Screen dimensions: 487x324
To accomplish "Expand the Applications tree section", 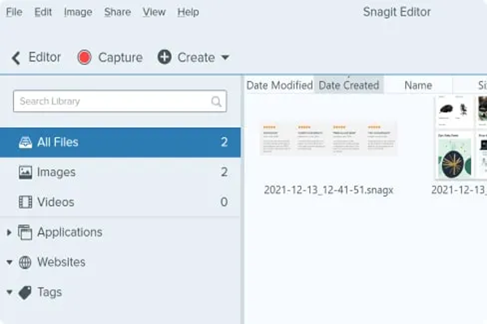I will [x=9, y=232].
